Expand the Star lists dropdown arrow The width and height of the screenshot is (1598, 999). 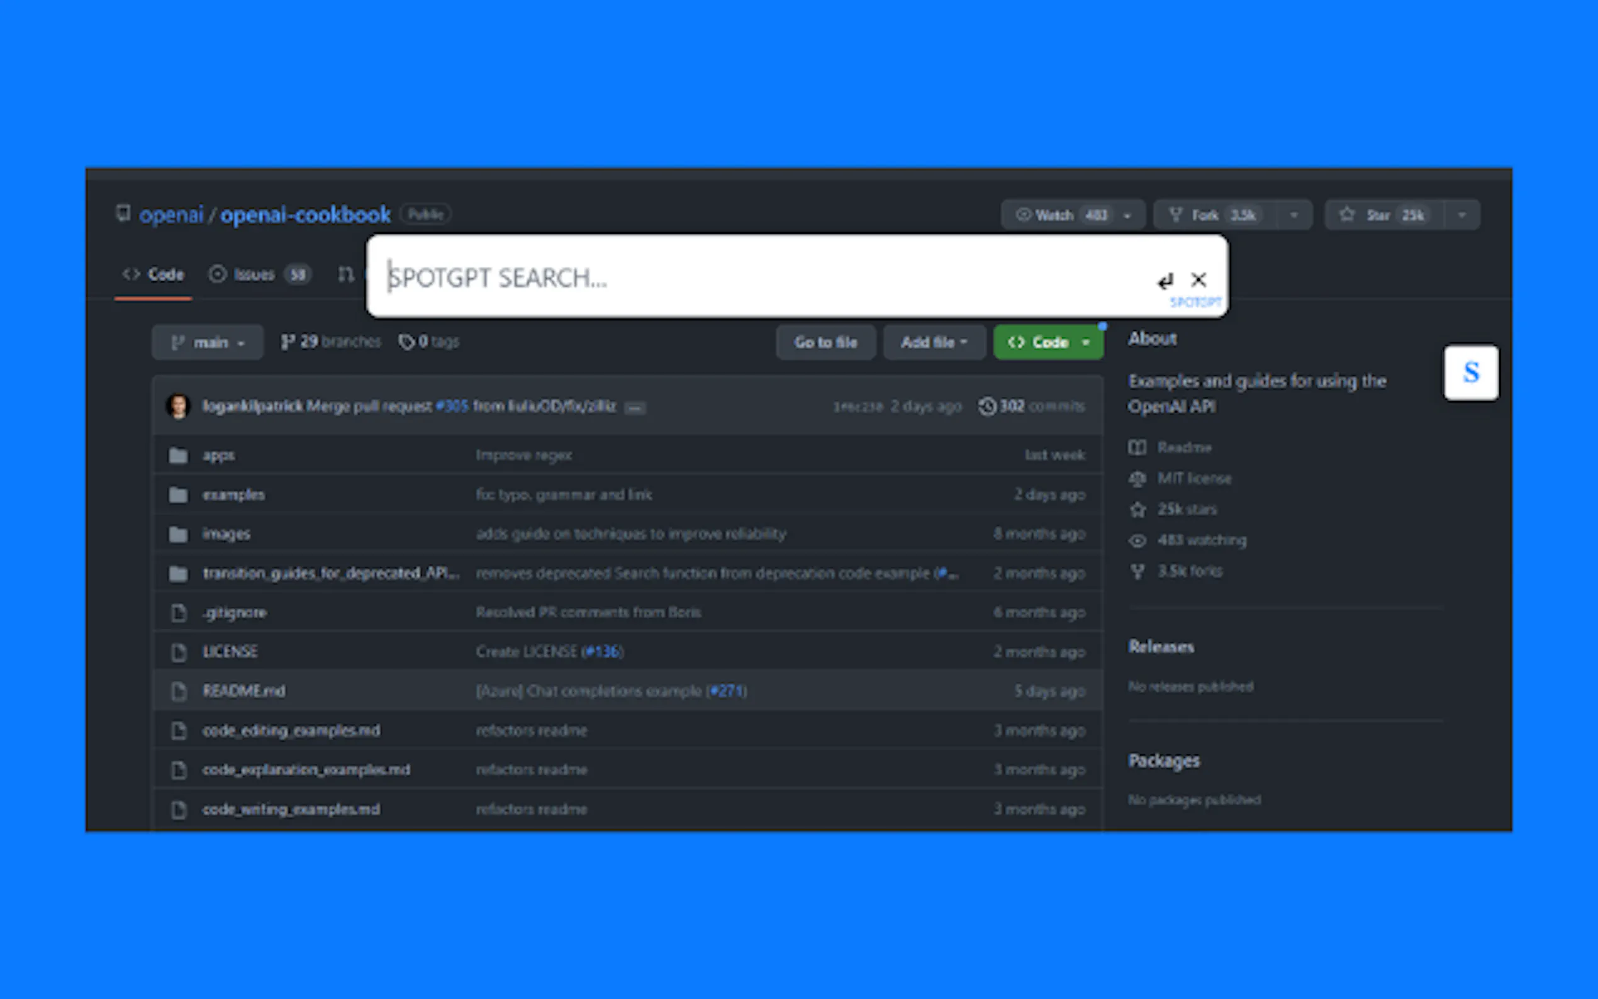coord(1462,215)
